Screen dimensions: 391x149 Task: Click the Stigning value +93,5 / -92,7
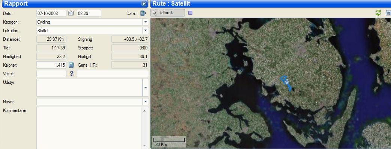pos(130,39)
